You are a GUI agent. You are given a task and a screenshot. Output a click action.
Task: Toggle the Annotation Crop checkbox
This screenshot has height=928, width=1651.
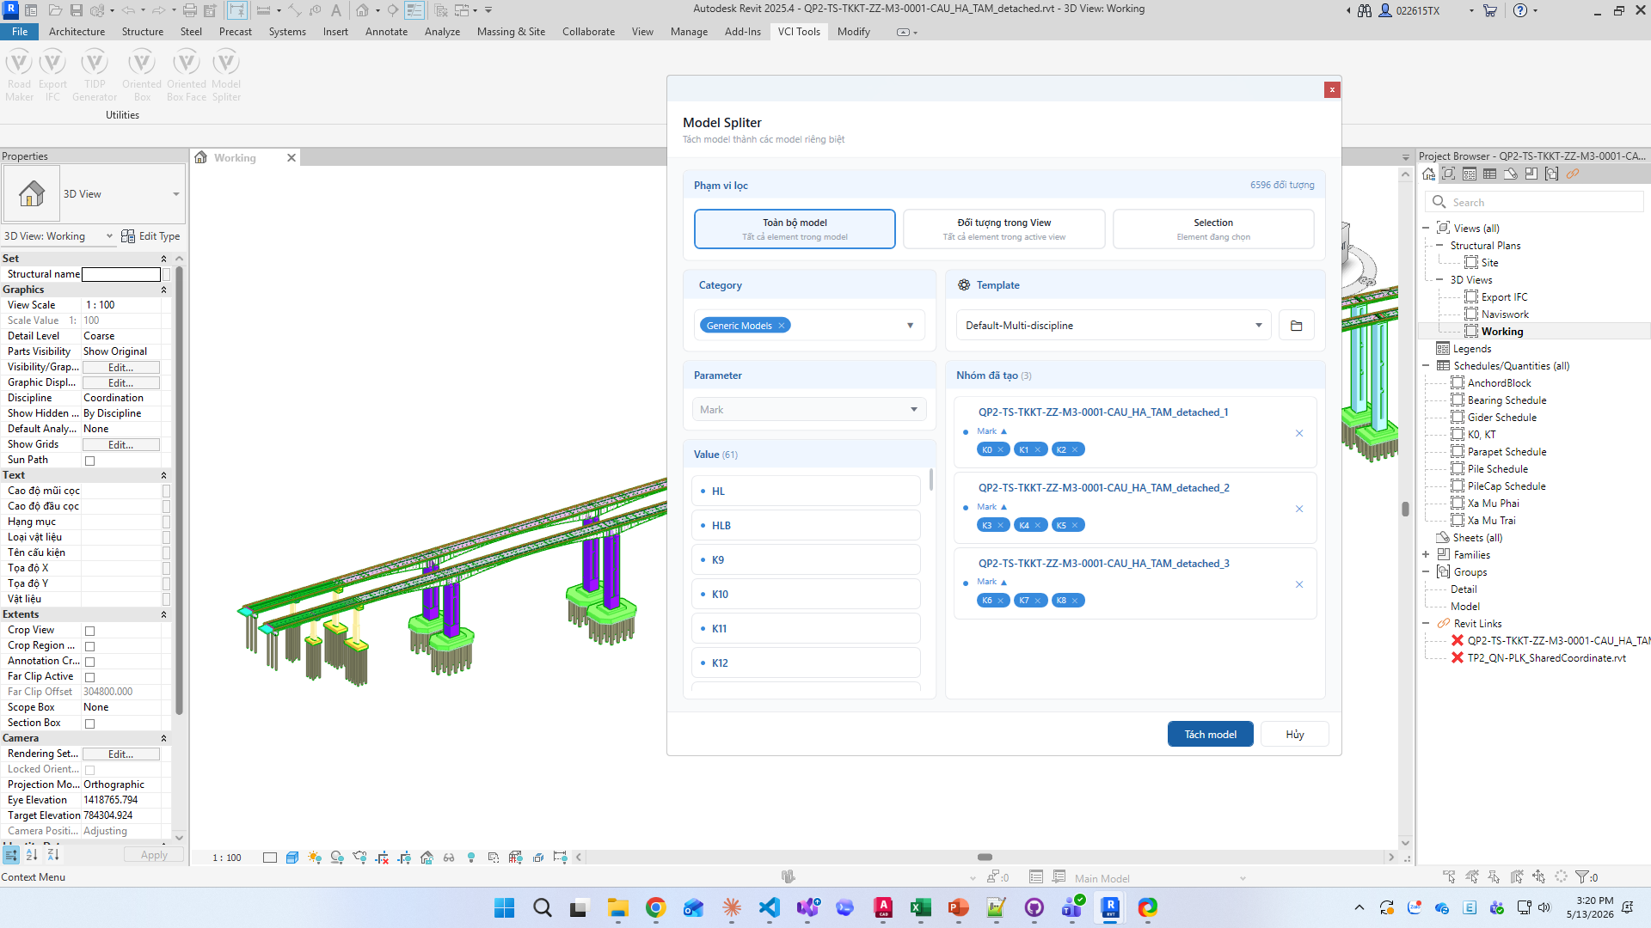pos(89,662)
